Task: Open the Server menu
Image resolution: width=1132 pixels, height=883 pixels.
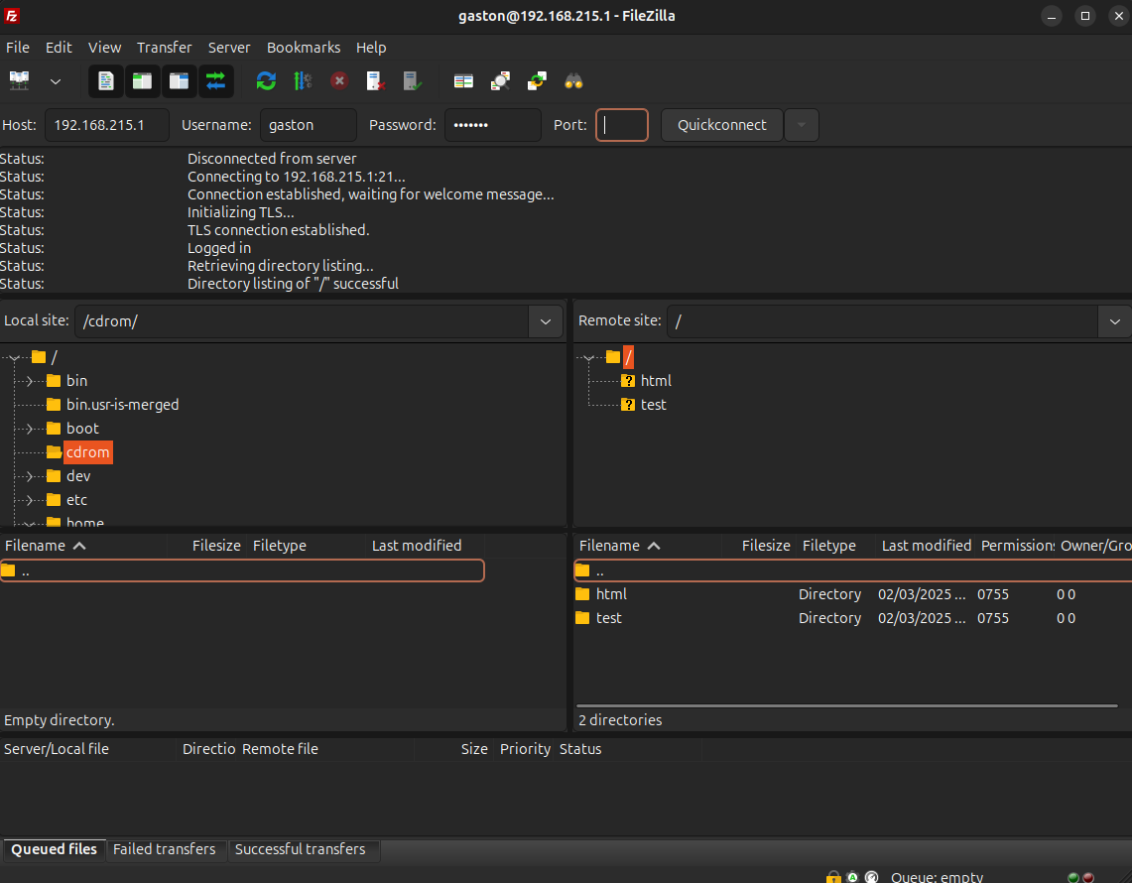Action: coord(229,48)
